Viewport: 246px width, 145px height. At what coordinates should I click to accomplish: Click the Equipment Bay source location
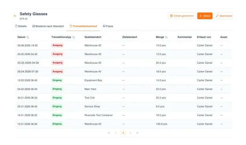click(x=93, y=80)
